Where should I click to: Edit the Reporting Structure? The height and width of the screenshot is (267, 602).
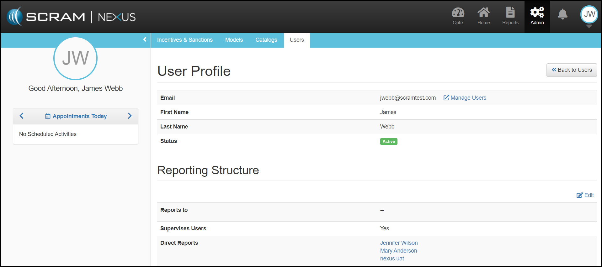585,195
